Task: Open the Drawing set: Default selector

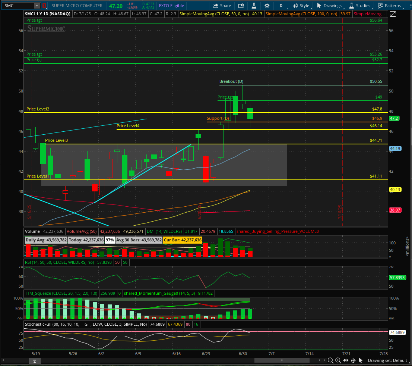Action: click(x=387, y=360)
